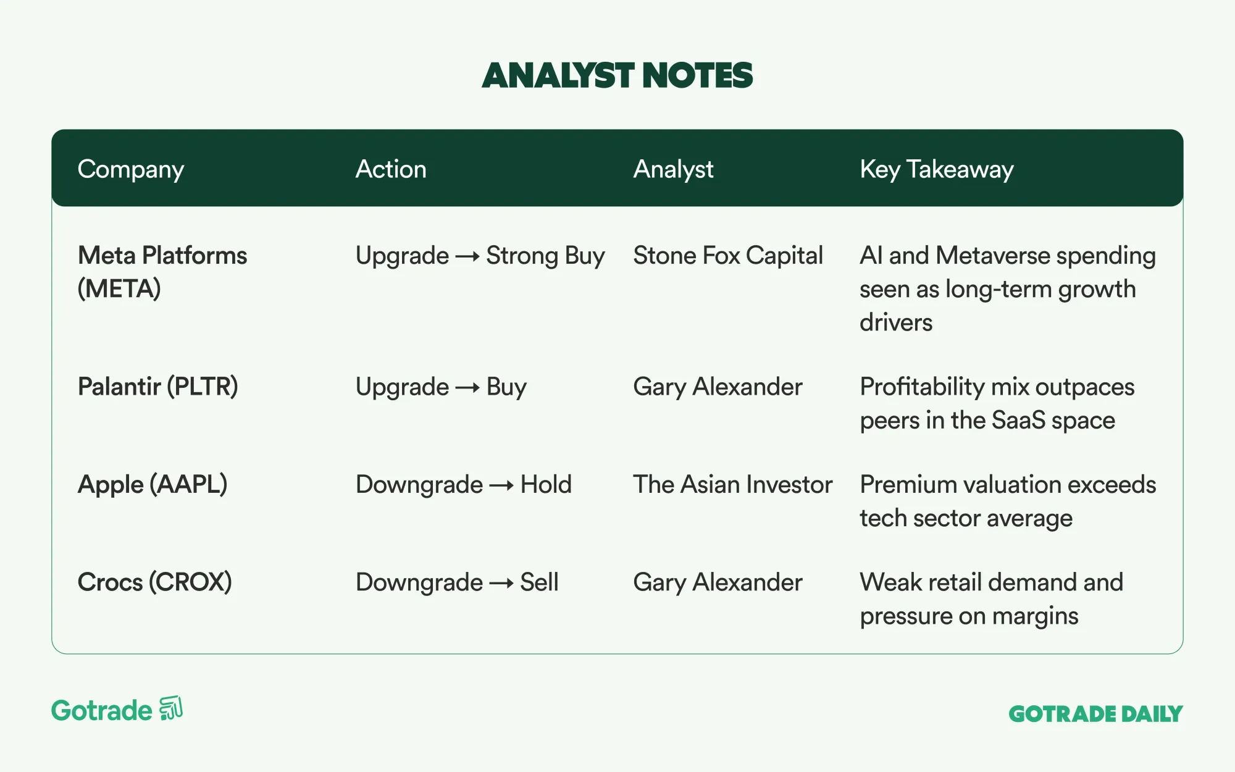This screenshot has height=772, width=1235.
Task: Click the Gotrade logo icon
Action: pyautogui.click(x=171, y=708)
